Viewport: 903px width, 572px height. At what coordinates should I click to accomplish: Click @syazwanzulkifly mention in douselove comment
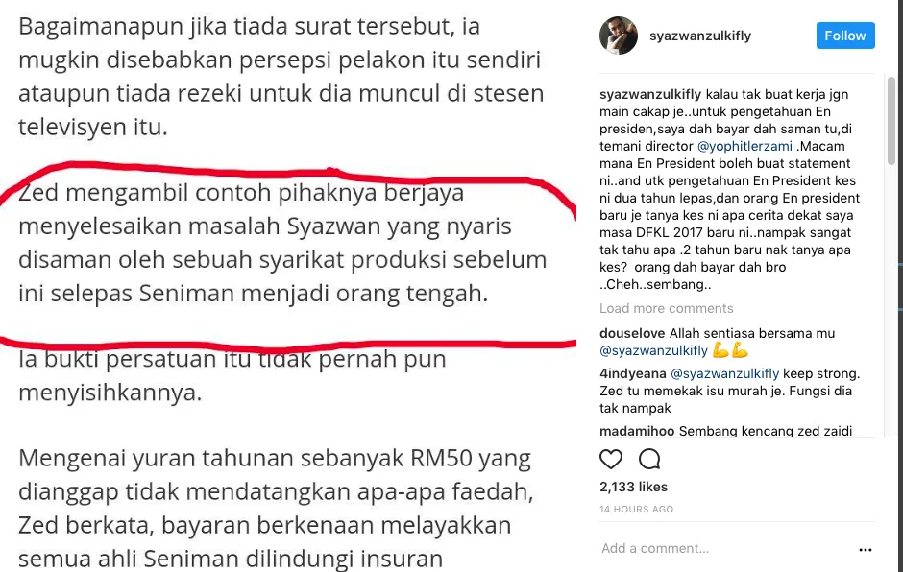coord(653,350)
